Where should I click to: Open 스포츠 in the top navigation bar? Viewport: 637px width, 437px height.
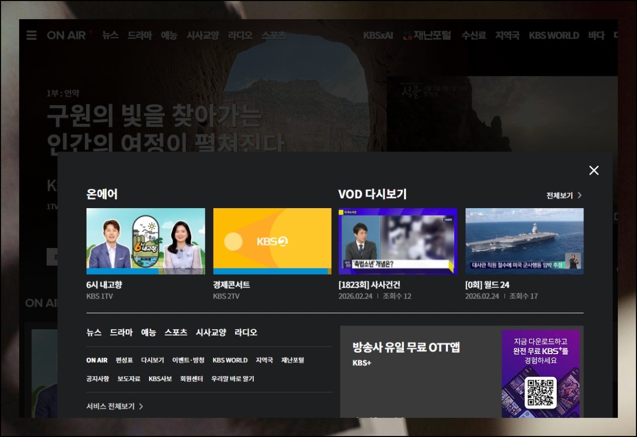274,36
